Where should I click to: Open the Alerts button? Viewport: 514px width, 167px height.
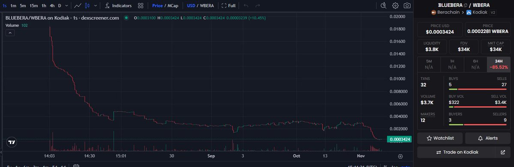tap(488, 138)
